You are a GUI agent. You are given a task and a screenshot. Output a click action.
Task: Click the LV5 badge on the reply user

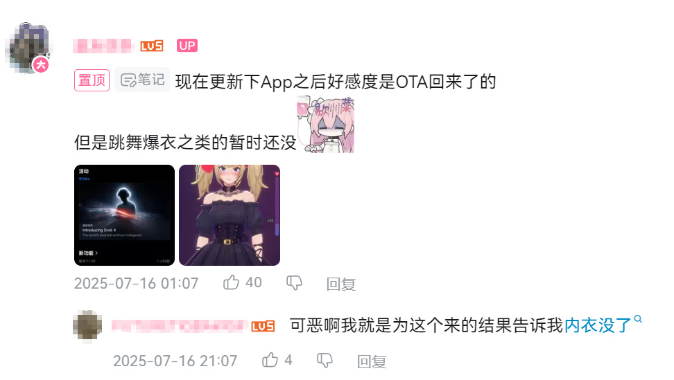pos(263,327)
